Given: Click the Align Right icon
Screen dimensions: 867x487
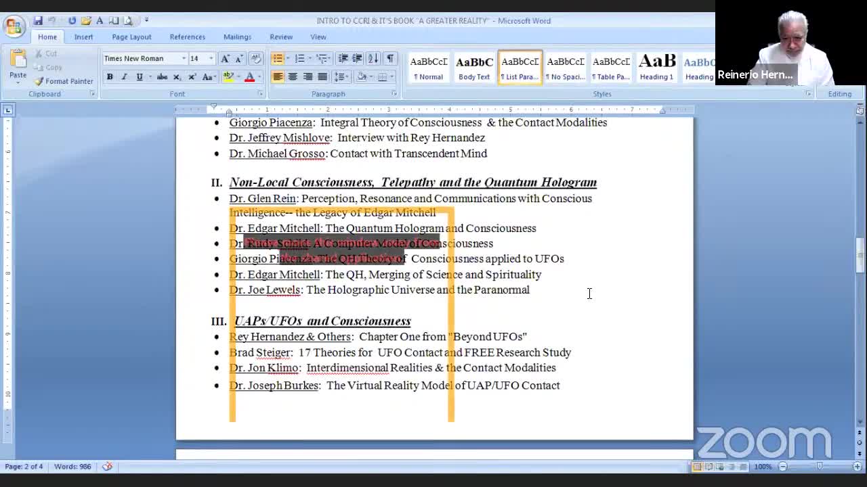Looking at the screenshot, I should (308, 77).
